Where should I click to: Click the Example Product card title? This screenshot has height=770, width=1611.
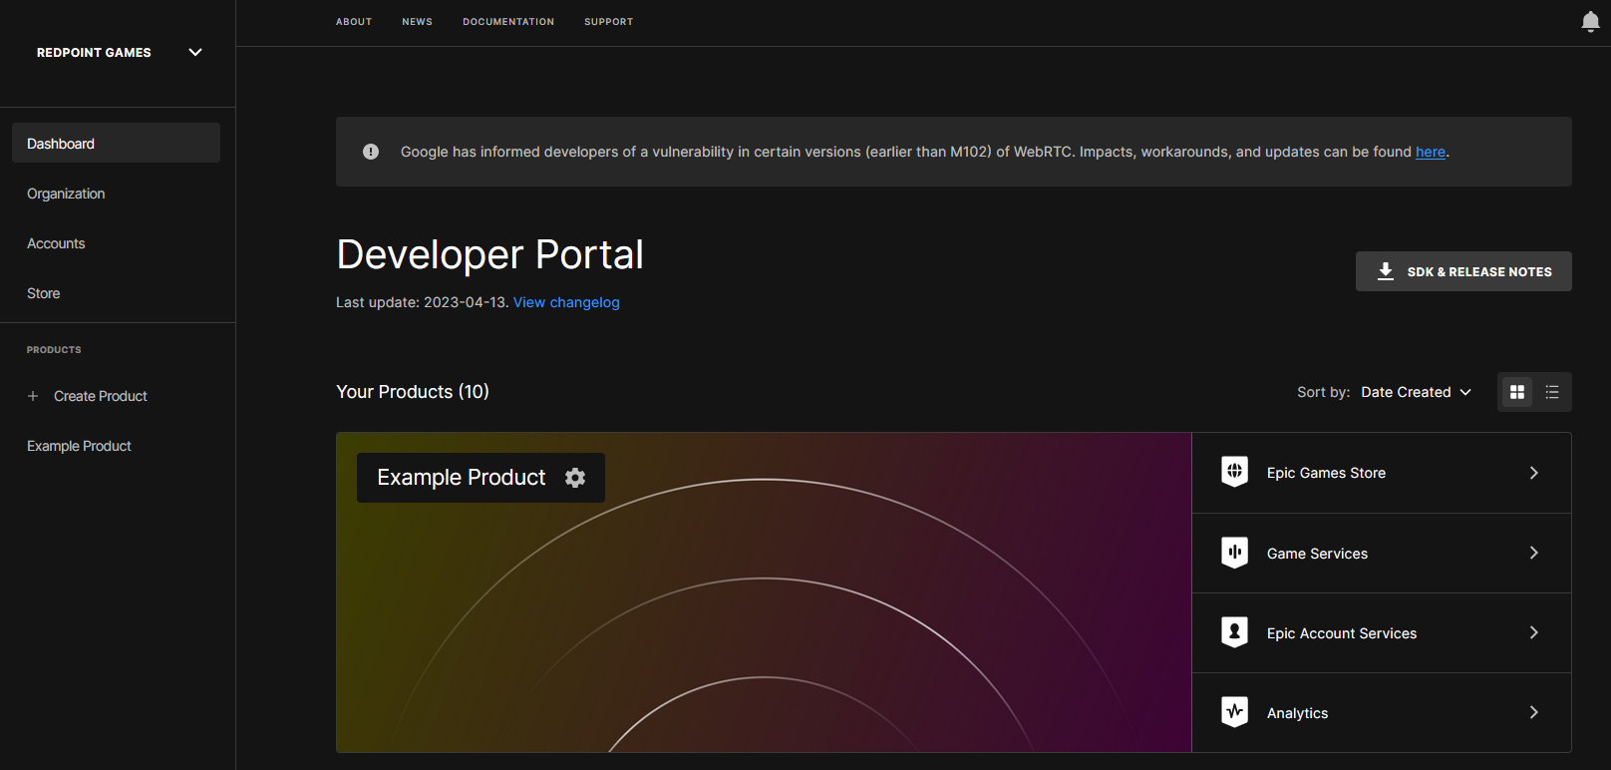[x=462, y=478]
